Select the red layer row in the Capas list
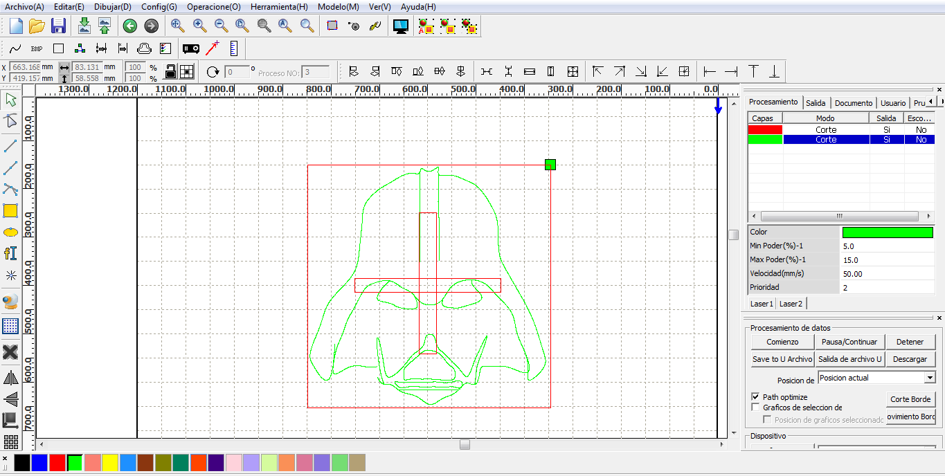Screen dimensions: 945x476 [841, 129]
